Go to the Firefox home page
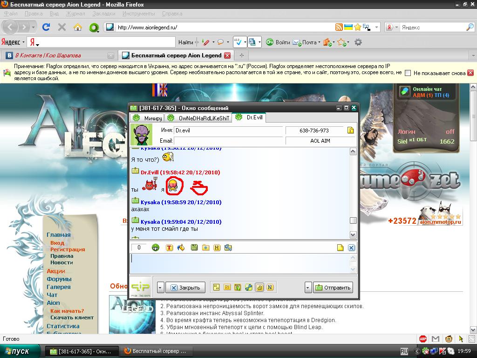Image resolution: width=477 pixels, height=358 pixels. coord(78,28)
